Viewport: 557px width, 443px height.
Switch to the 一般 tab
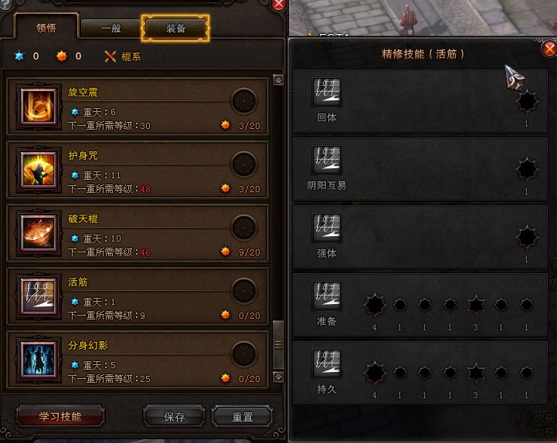click(x=110, y=28)
